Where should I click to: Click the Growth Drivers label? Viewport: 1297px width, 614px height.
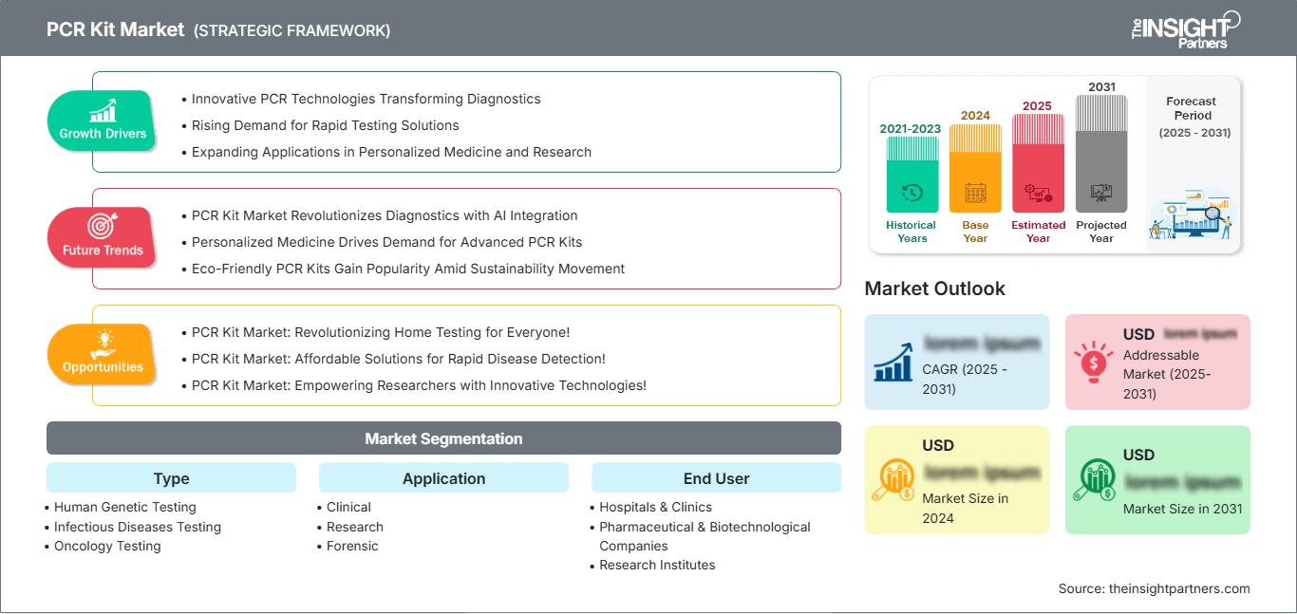click(103, 134)
